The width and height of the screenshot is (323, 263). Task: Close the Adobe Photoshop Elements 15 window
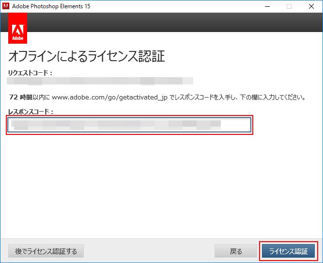(x=311, y=6)
